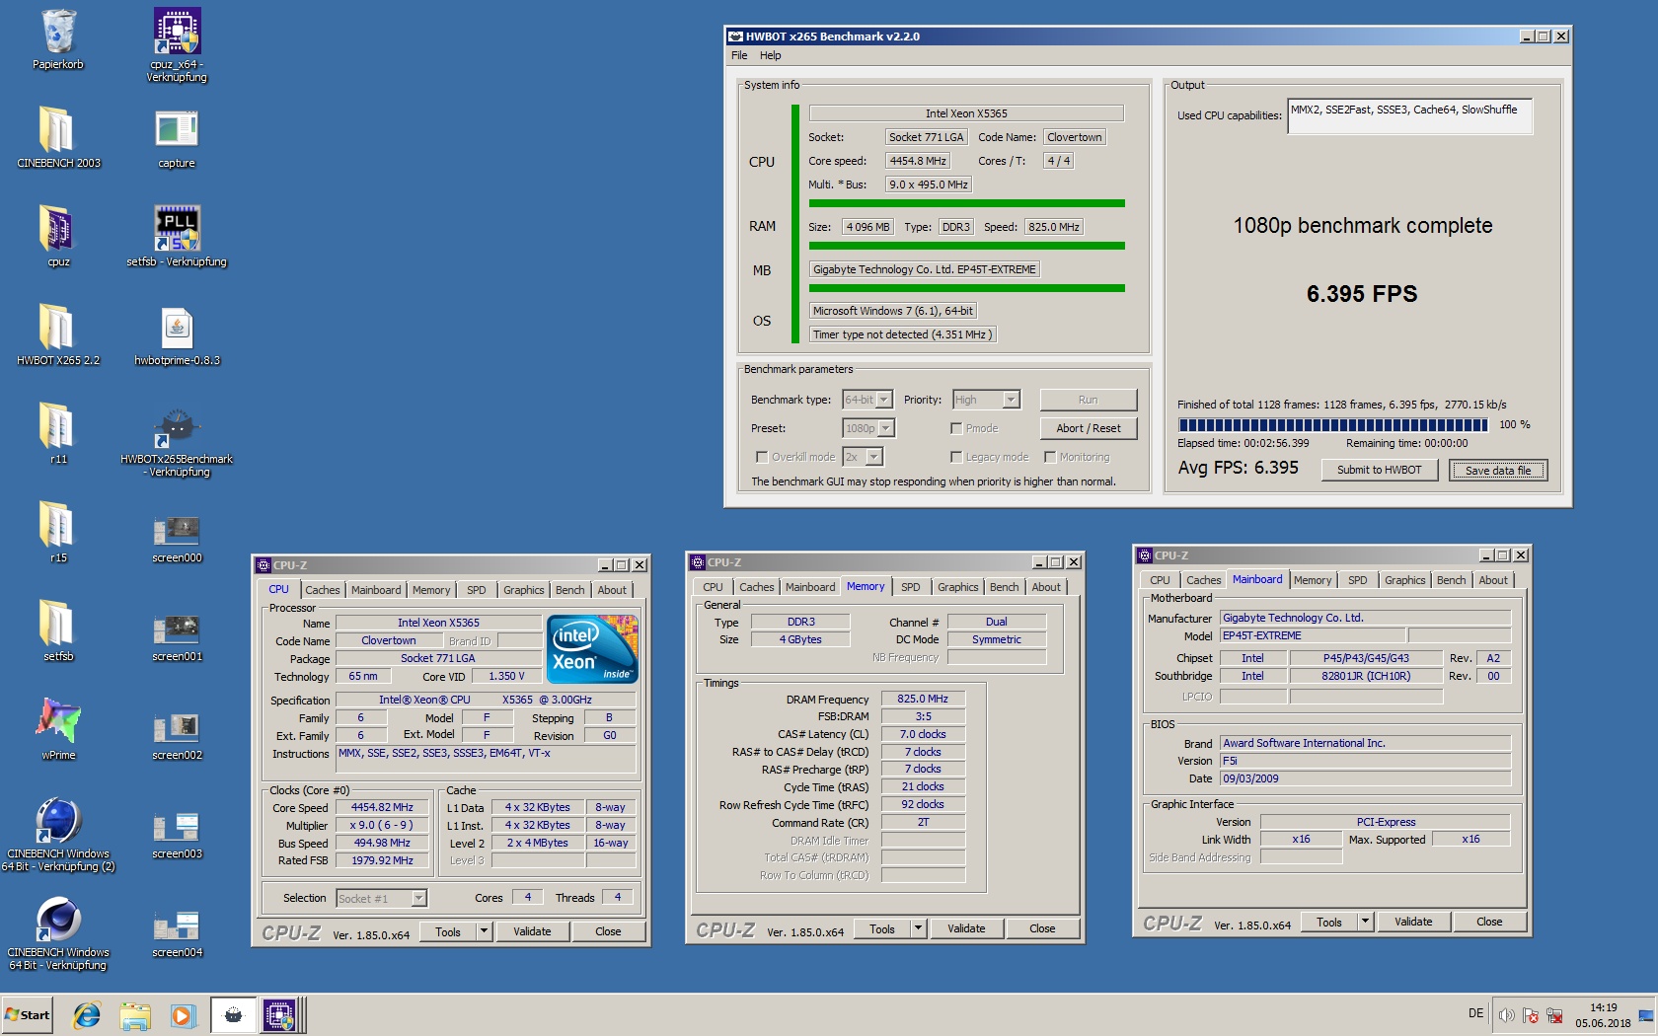This screenshot has width=1658, height=1036.
Task: Click Close in CPU-Z Mainboard window
Action: click(1489, 922)
